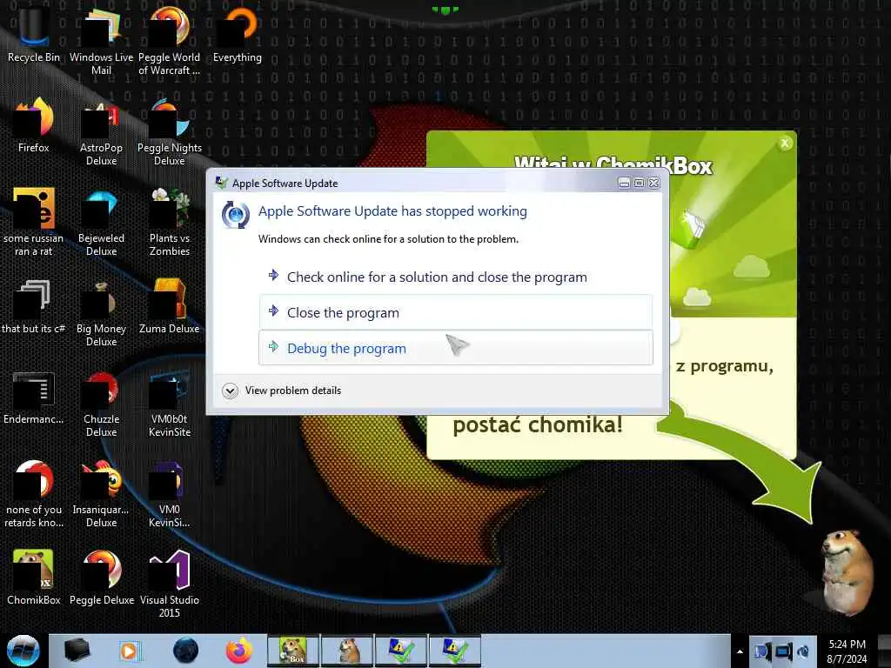Open the Windows Start orb

click(x=23, y=651)
